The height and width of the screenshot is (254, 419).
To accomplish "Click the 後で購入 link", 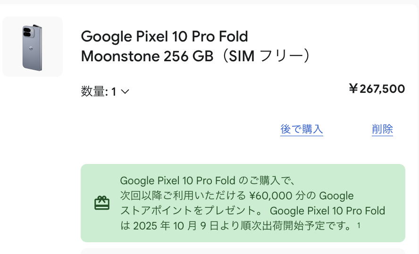I will [302, 129].
